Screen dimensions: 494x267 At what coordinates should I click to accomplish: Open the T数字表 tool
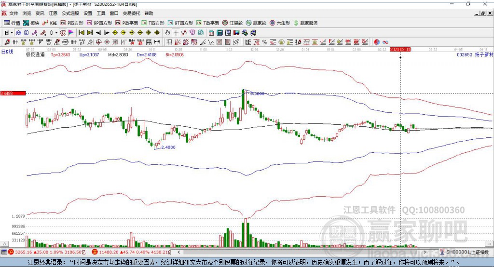[x=207, y=23]
